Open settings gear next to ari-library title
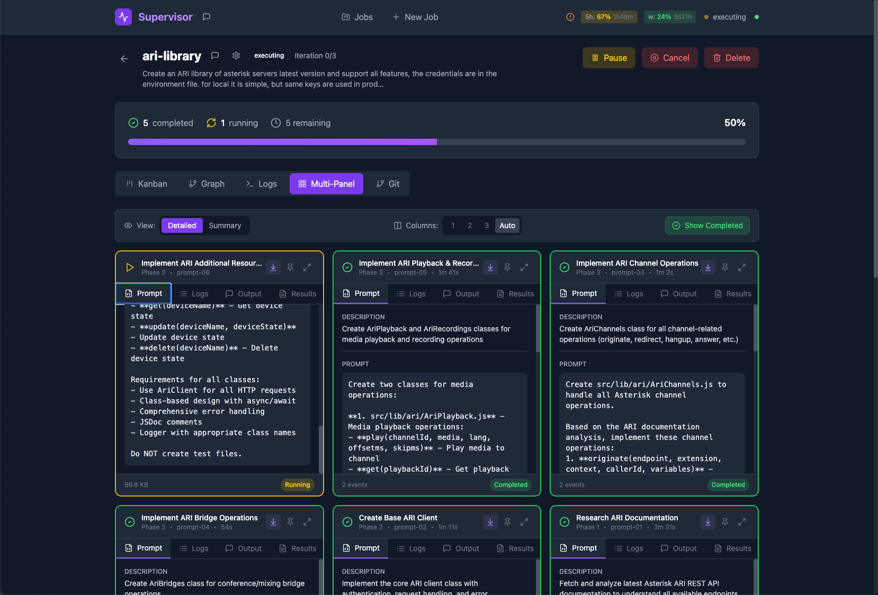Viewport: 878px width, 595px height. click(x=236, y=56)
